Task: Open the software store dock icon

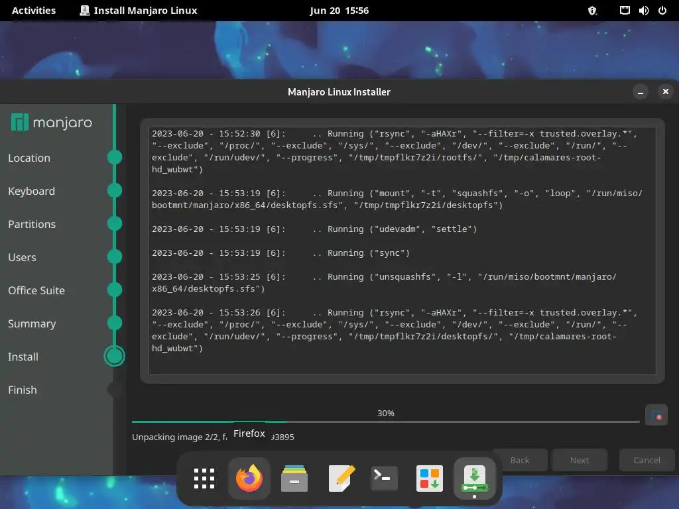Action: (x=430, y=479)
